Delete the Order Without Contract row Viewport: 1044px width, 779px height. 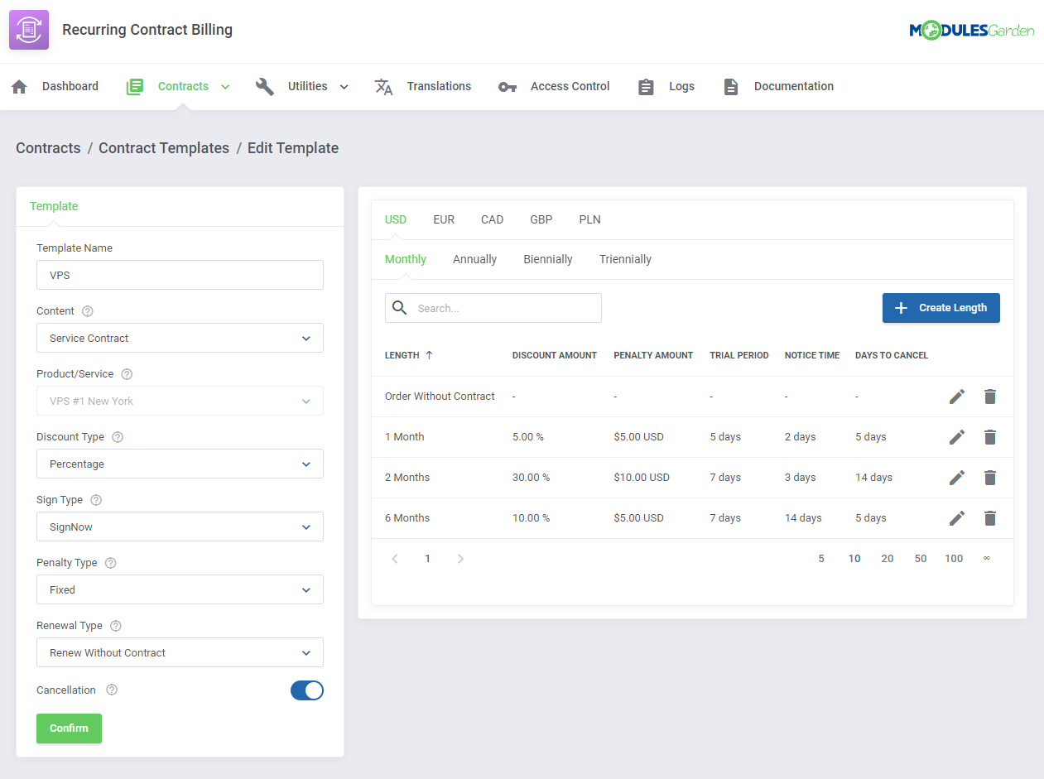click(990, 397)
